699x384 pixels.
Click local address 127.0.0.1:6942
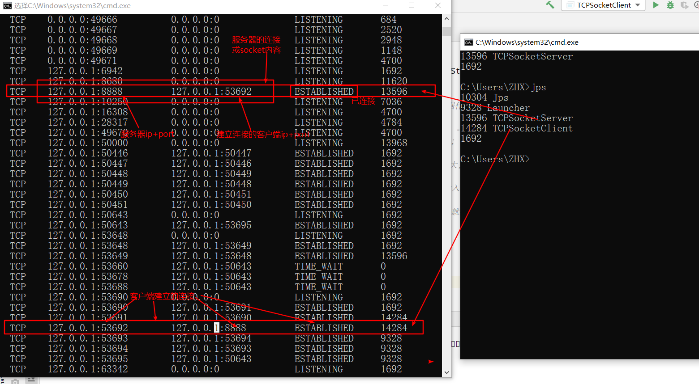pos(85,71)
